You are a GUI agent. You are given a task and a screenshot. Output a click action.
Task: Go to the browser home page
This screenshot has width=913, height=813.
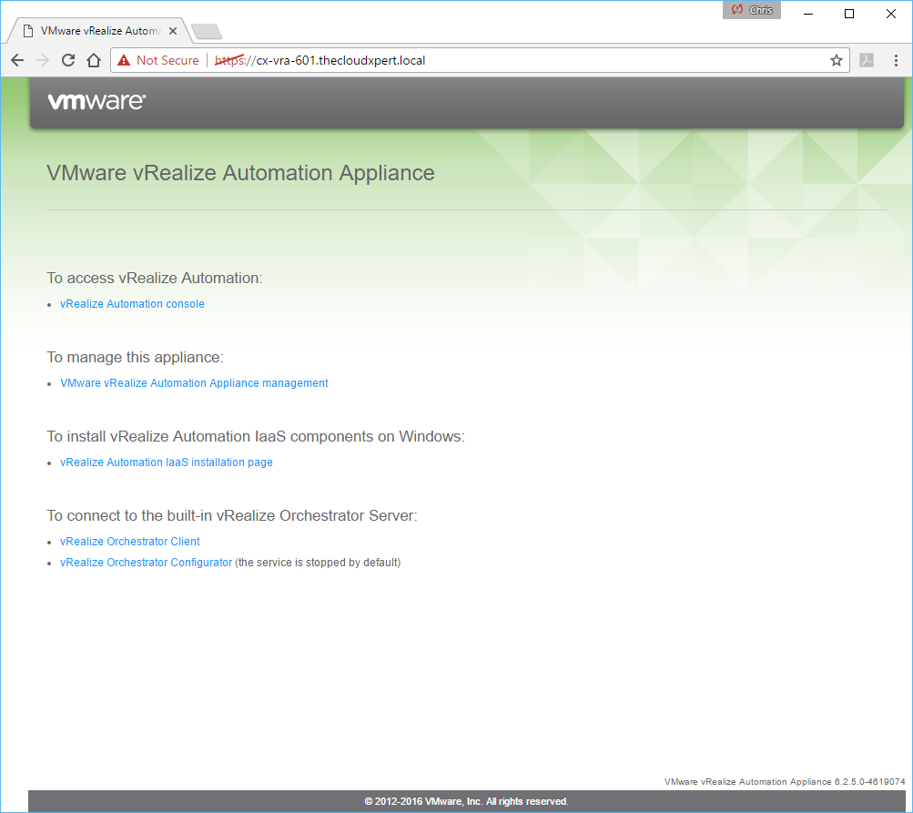click(93, 60)
